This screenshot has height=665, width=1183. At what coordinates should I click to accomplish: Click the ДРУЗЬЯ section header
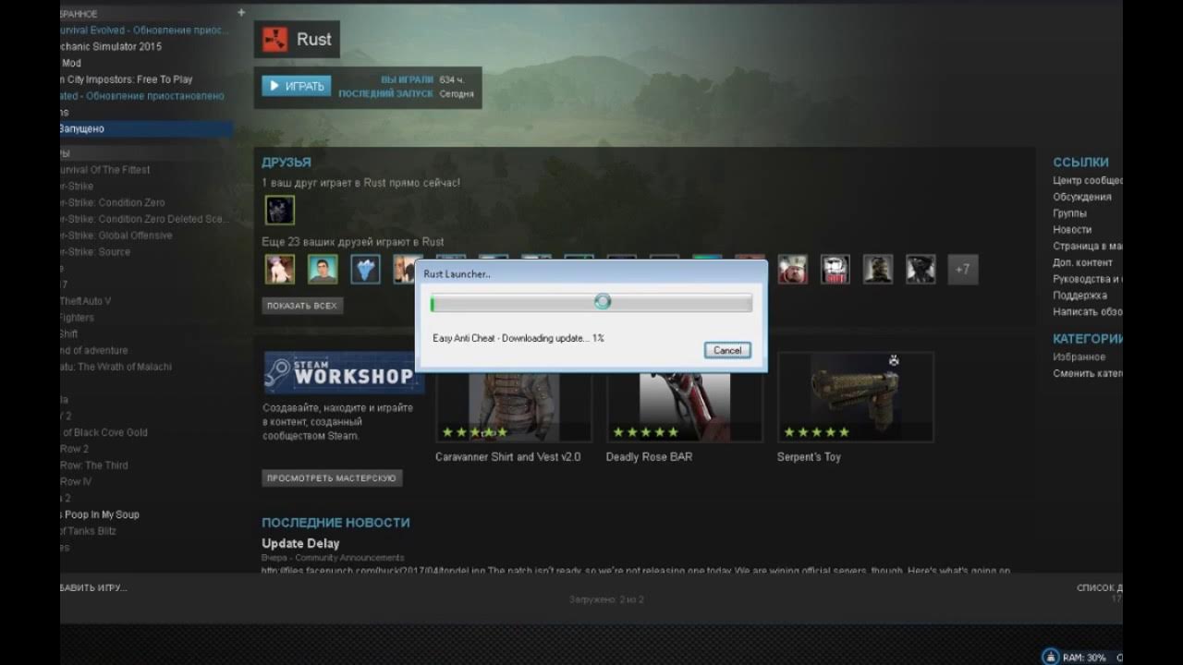click(287, 163)
